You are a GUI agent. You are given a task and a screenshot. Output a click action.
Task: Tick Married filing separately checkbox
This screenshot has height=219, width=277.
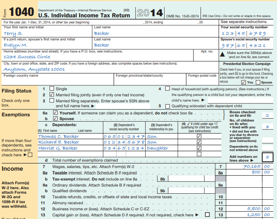tap(52, 100)
